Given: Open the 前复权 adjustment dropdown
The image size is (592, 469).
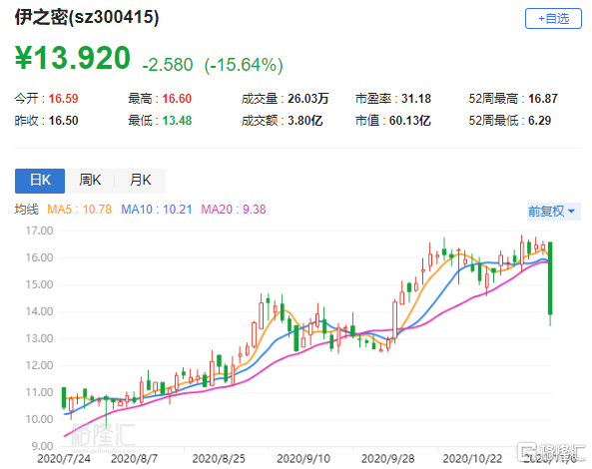Looking at the screenshot, I should point(554,211).
